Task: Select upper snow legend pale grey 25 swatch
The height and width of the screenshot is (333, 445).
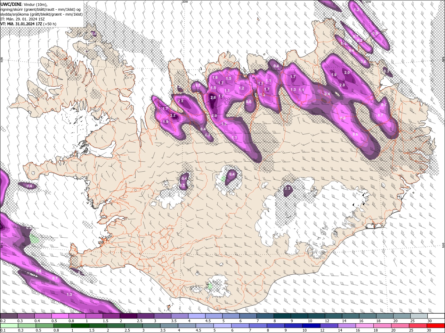Action: pyautogui.click(x=419, y=316)
